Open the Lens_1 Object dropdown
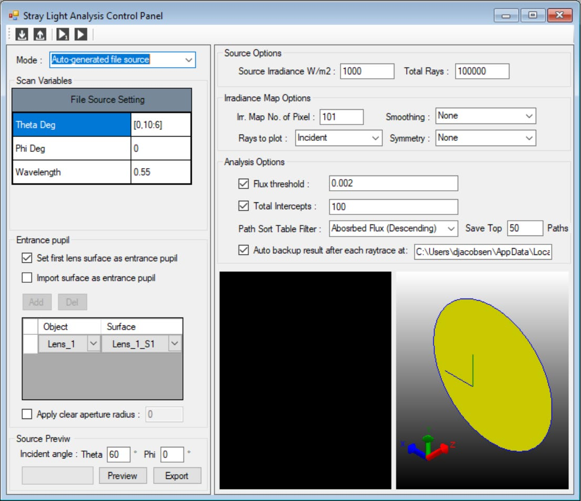The width and height of the screenshot is (581, 501). [x=93, y=344]
